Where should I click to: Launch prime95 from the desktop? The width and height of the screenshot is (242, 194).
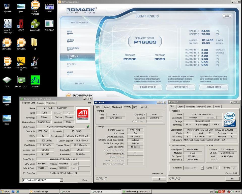[35, 81]
